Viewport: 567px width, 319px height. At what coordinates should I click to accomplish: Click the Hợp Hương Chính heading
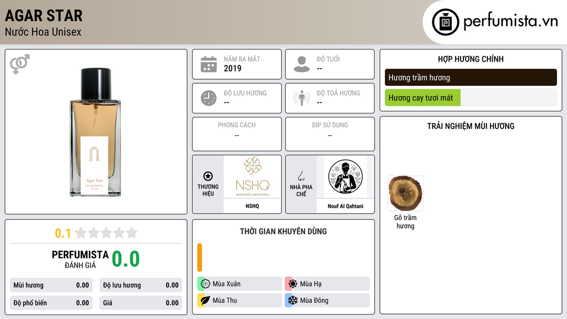(x=471, y=59)
